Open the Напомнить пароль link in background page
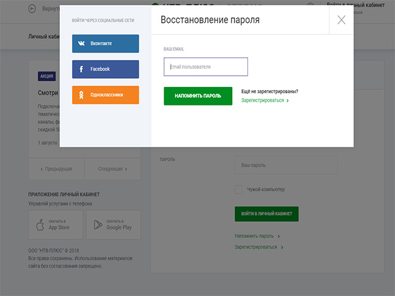The height and width of the screenshot is (296, 395). coord(254,236)
